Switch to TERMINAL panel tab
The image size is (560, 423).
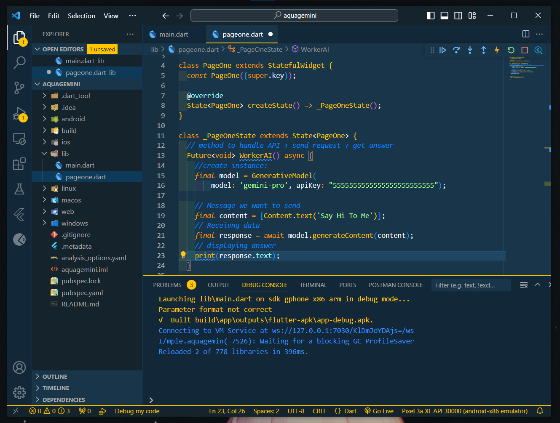pyautogui.click(x=313, y=285)
